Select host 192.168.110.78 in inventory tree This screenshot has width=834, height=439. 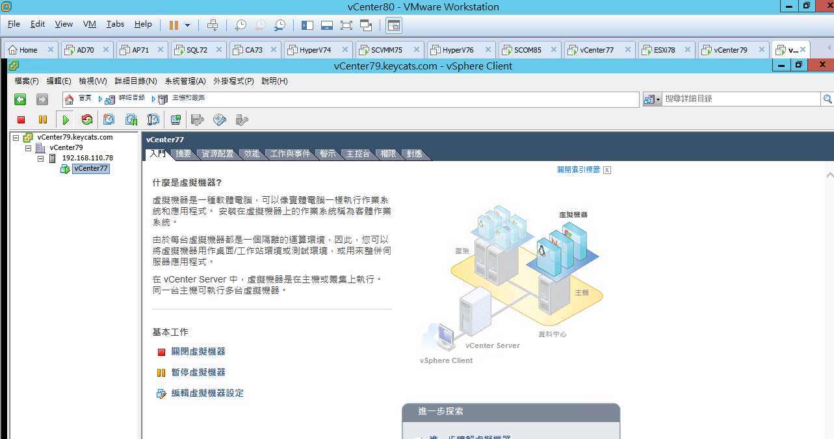(x=87, y=158)
